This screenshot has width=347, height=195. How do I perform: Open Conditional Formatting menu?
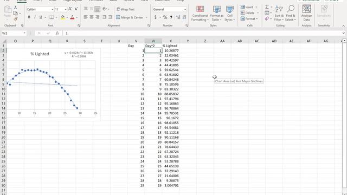200,14
